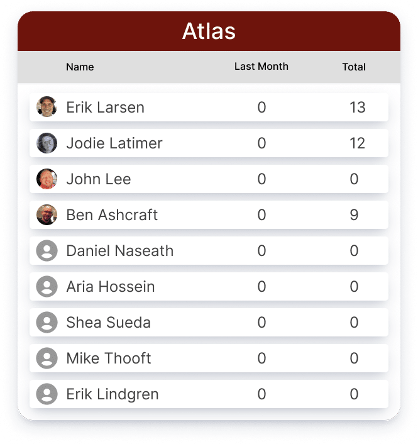Click Shea Sueda's placeholder avatar icon
This screenshot has height=444, width=418.
point(47,322)
